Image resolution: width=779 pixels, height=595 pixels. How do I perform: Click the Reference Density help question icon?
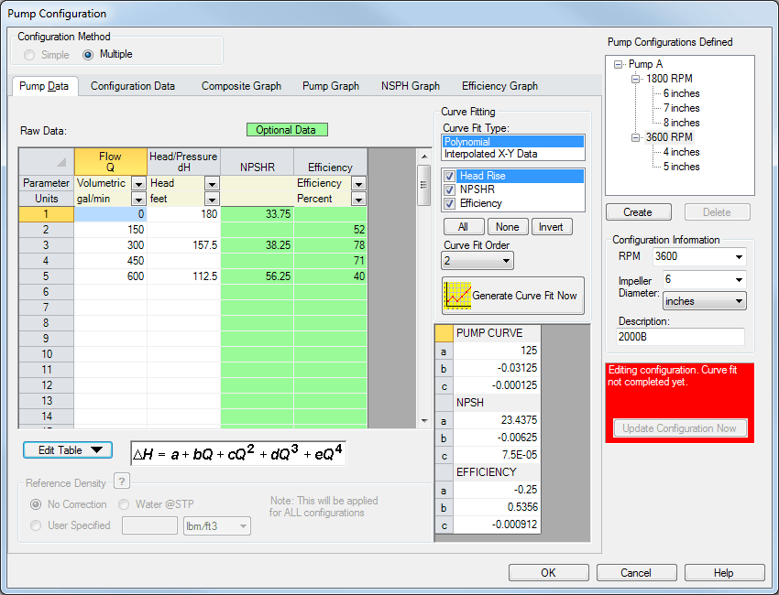click(x=121, y=482)
